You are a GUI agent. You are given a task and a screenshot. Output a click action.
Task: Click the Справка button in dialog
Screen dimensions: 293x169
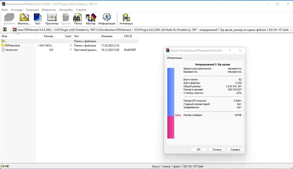[235, 150]
